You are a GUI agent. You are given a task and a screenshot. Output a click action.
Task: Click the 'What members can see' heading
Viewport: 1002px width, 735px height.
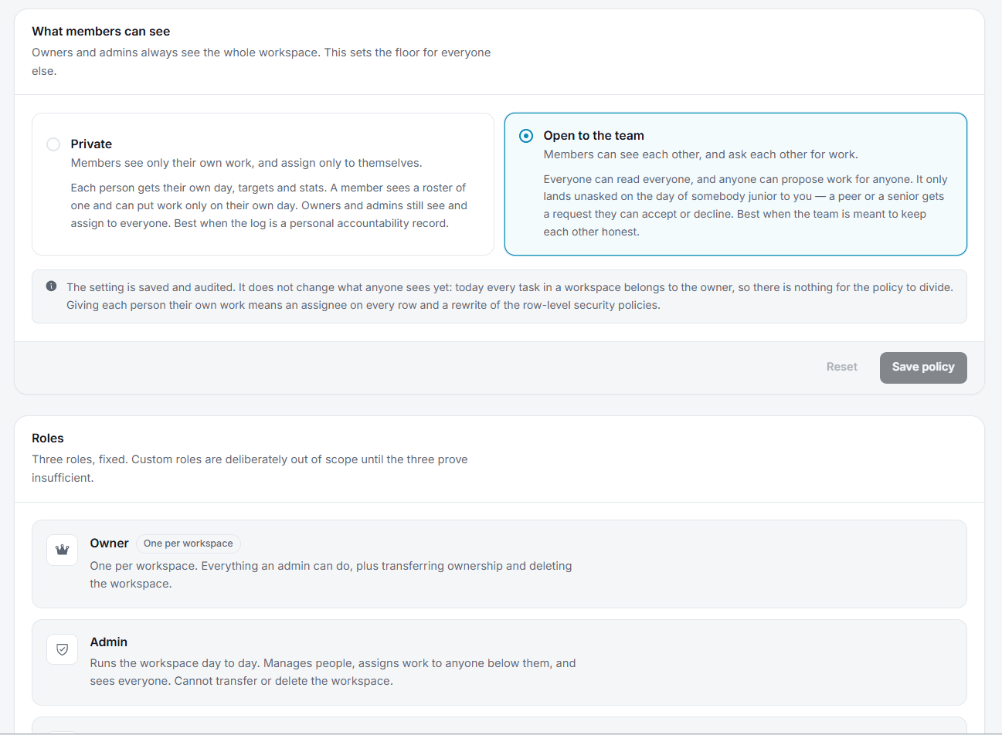101,32
